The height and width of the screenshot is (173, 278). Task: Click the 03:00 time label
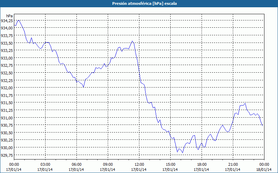[x=45, y=165]
